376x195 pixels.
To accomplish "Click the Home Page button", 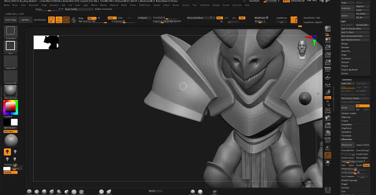I will tap(11, 20).
